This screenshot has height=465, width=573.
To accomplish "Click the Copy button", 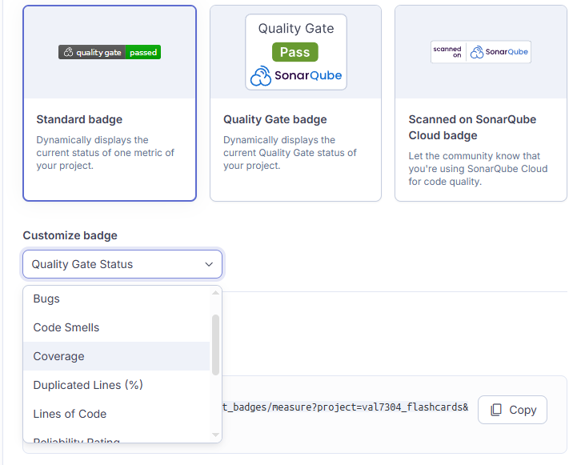I will tap(512, 410).
